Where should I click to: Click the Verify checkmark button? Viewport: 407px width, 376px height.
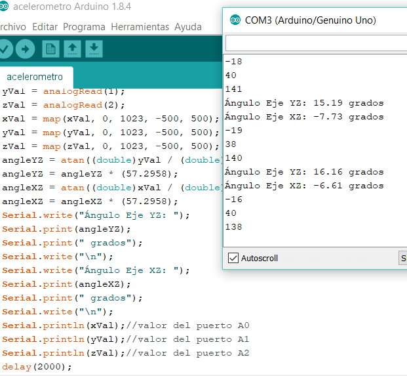5,49
